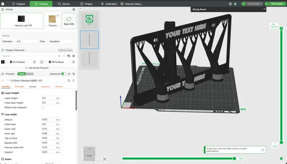Click the process tools icon beside Advanced
The width and height of the screenshot is (287, 164).
(x=74, y=74)
